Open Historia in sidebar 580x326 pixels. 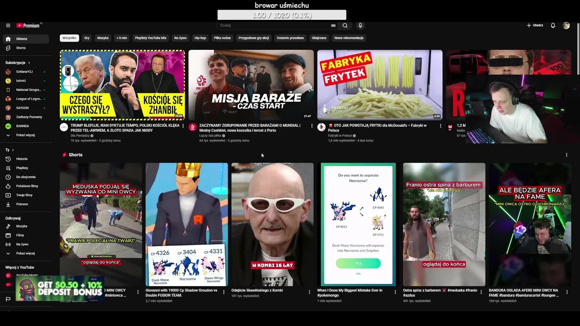tap(25, 159)
